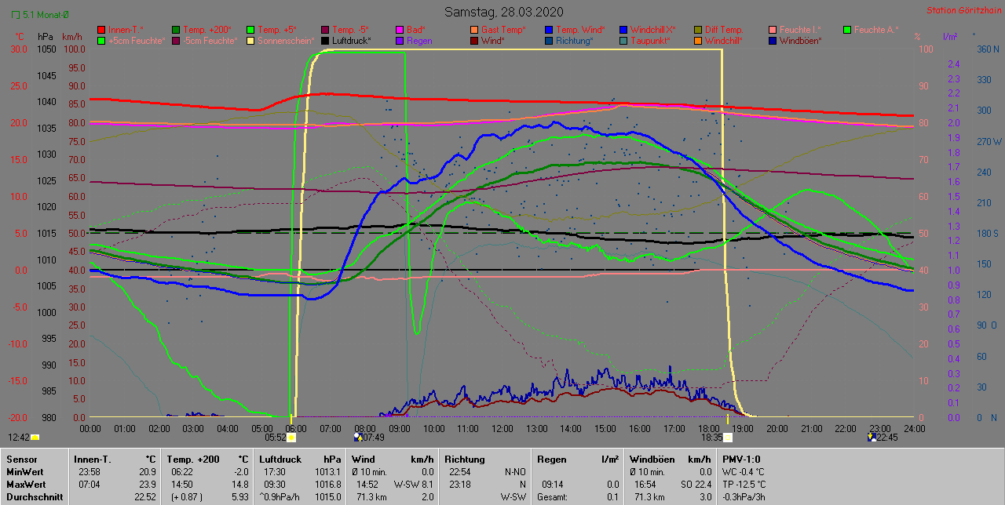Click the 18:00 time axis label
The image size is (1005, 505).
point(708,428)
